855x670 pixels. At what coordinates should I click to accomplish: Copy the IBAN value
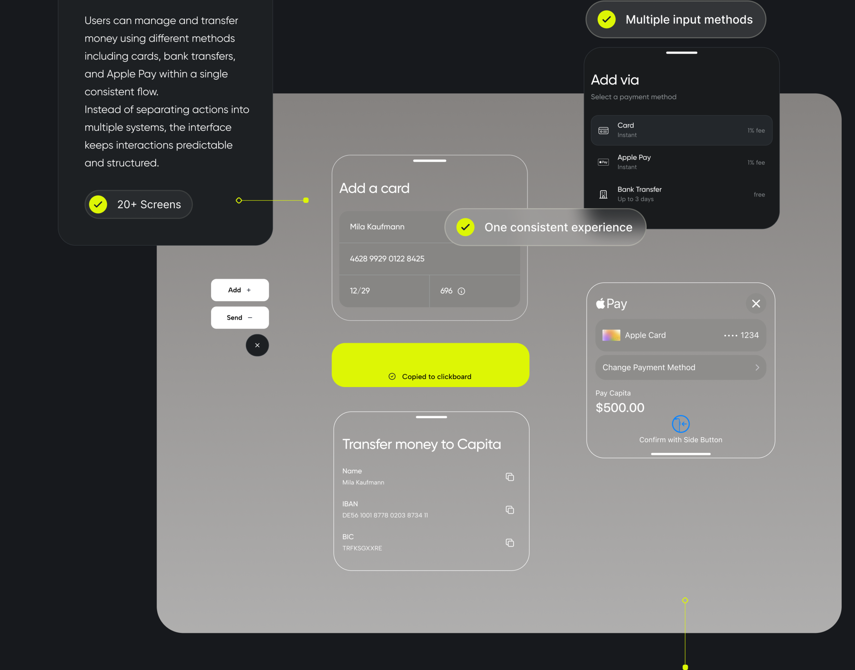[510, 510]
